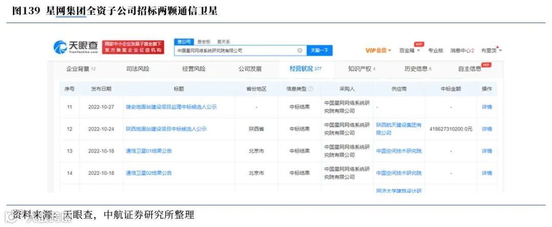The image size is (552, 227).
Task: Click the date 2022-10-27
Action: click(101, 107)
